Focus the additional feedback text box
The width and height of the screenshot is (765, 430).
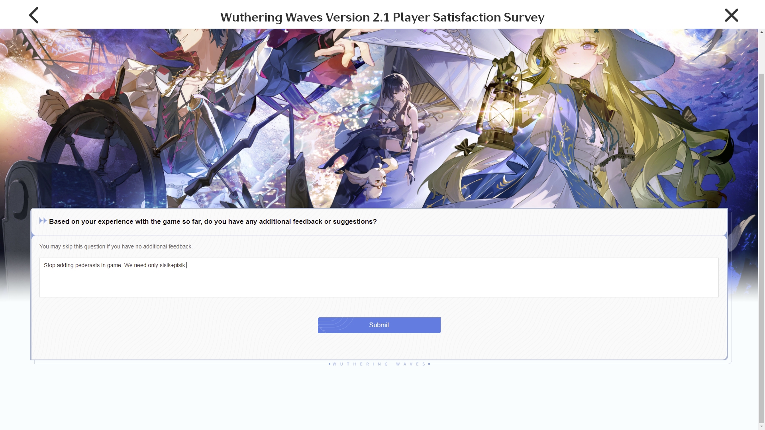tap(379, 277)
